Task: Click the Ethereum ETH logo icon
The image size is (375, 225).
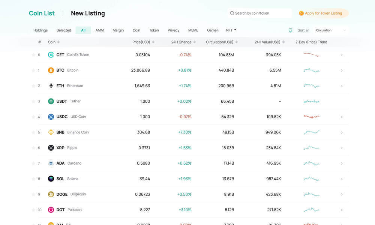Action: coord(51,86)
